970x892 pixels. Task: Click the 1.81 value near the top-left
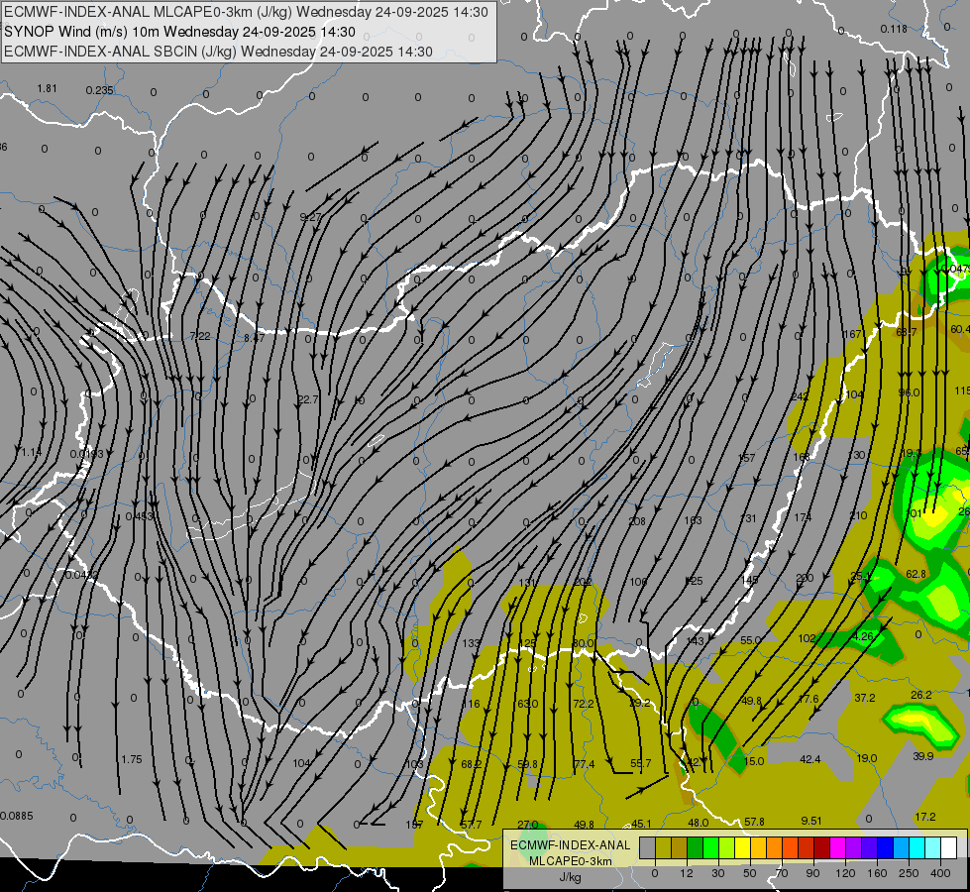click(x=47, y=88)
